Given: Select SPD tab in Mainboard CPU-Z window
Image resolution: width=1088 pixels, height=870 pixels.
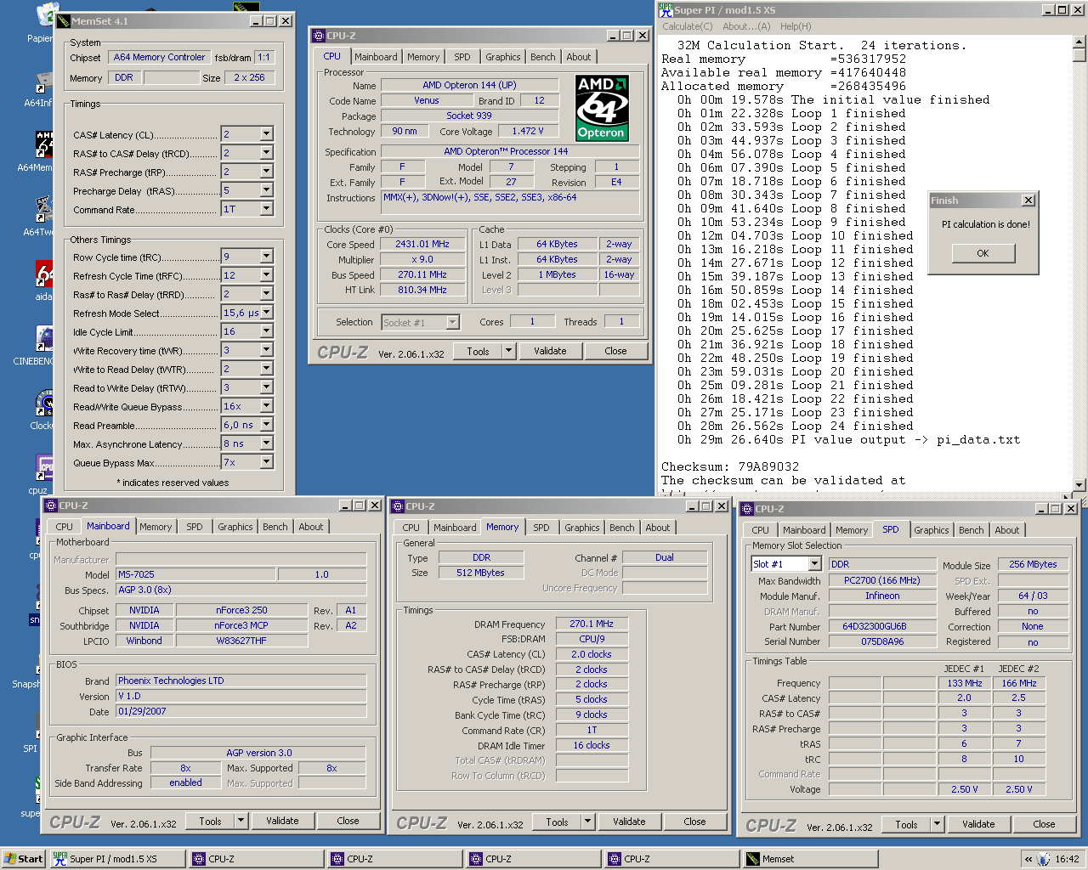Looking at the screenshot, I should coord(195,527).
